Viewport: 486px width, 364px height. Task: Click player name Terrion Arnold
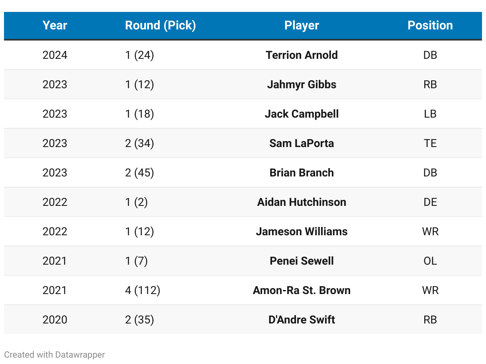[x=302, y=55]
